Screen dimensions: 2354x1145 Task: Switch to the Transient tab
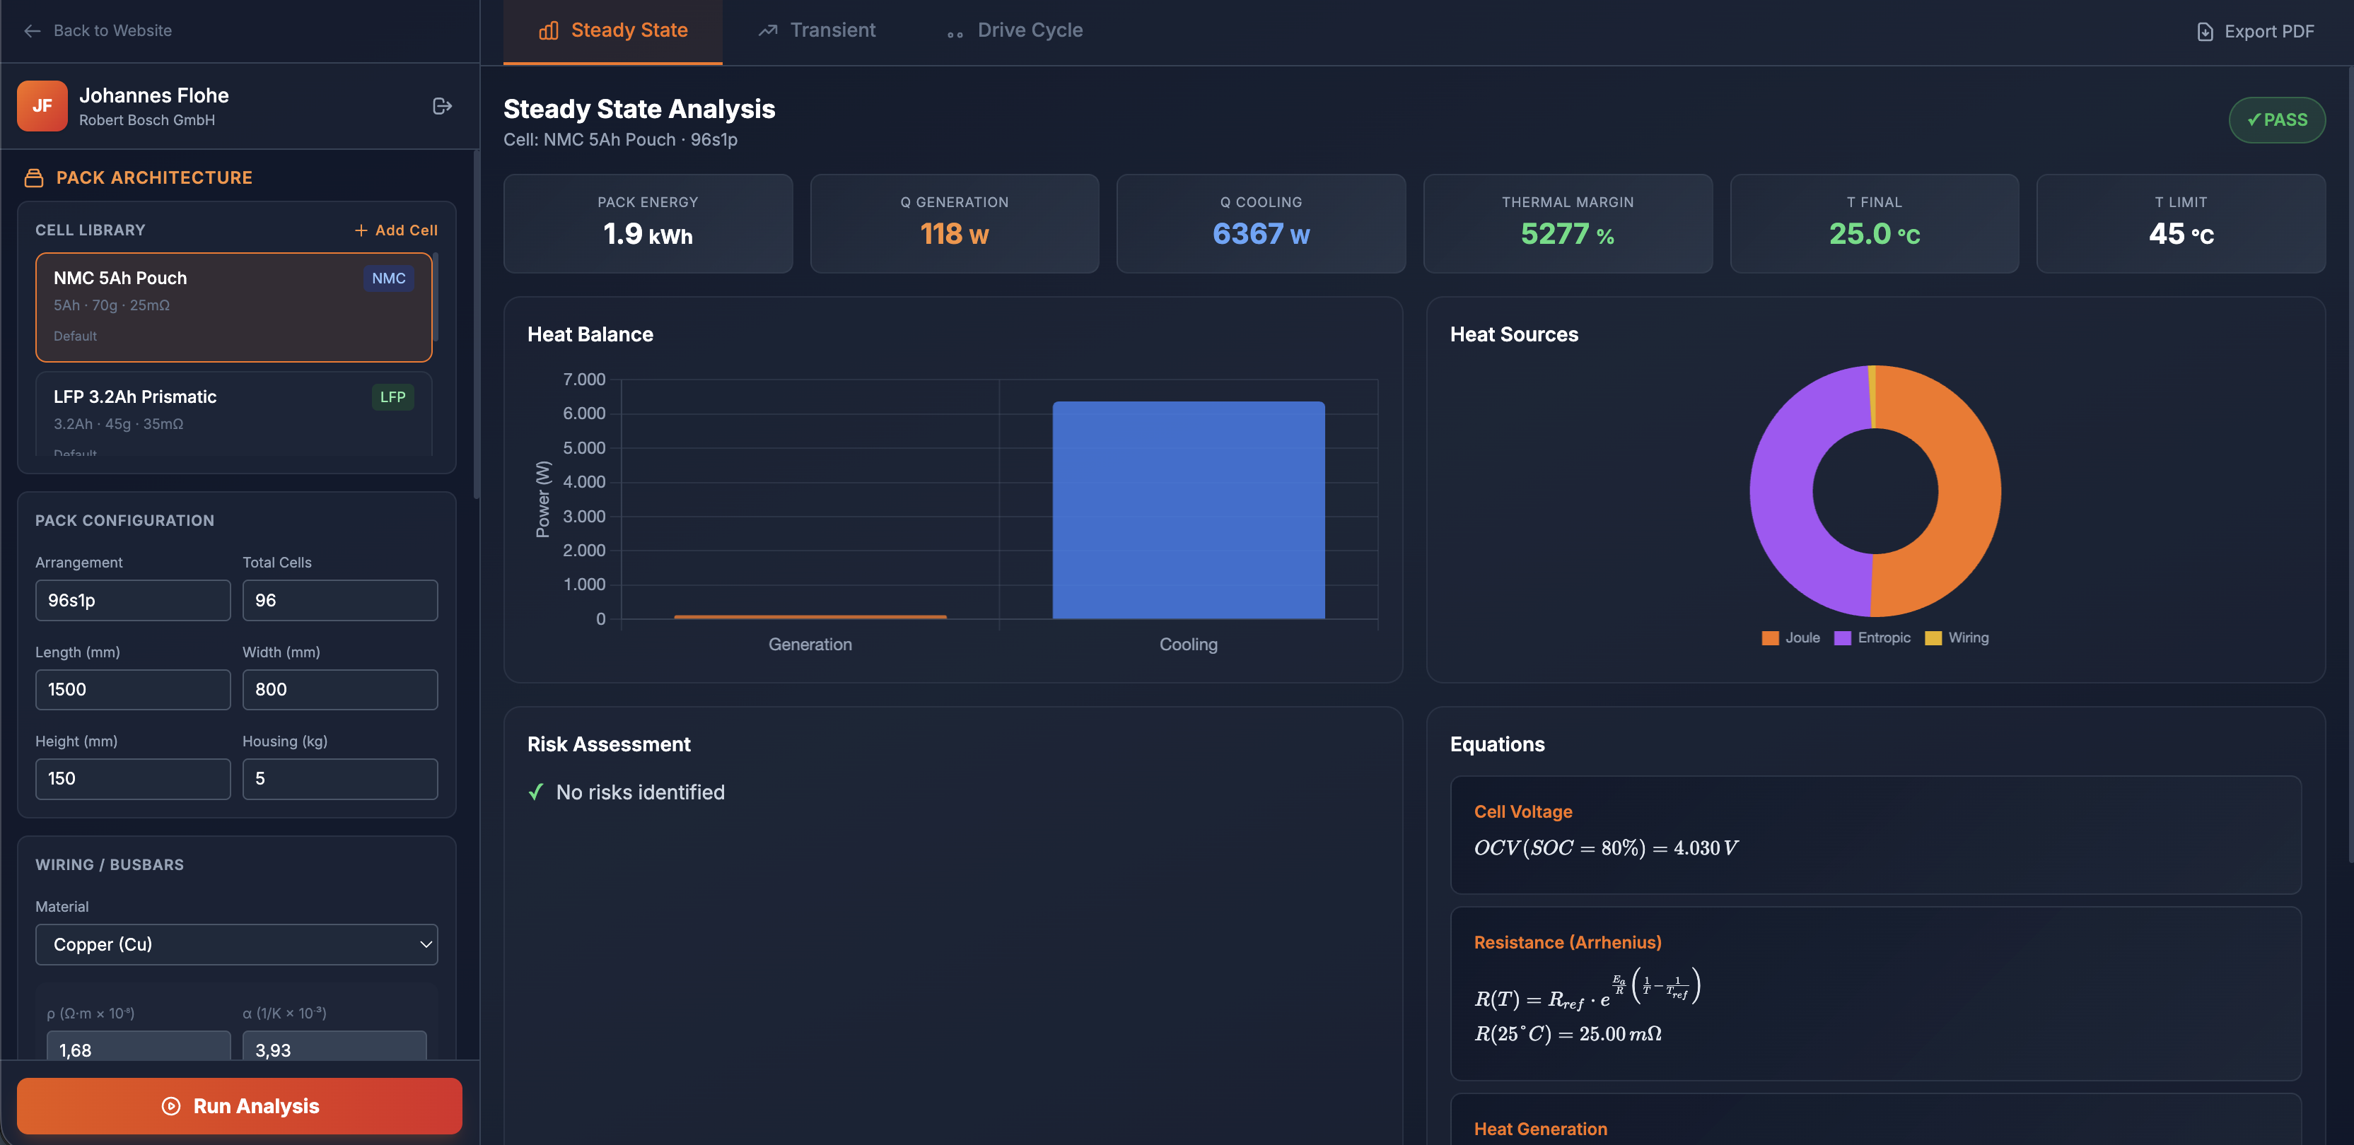click(x=816, y=30)
